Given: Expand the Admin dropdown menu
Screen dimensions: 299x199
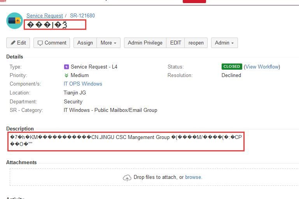Looking at the screenshot, I should (x=224, y=43).
